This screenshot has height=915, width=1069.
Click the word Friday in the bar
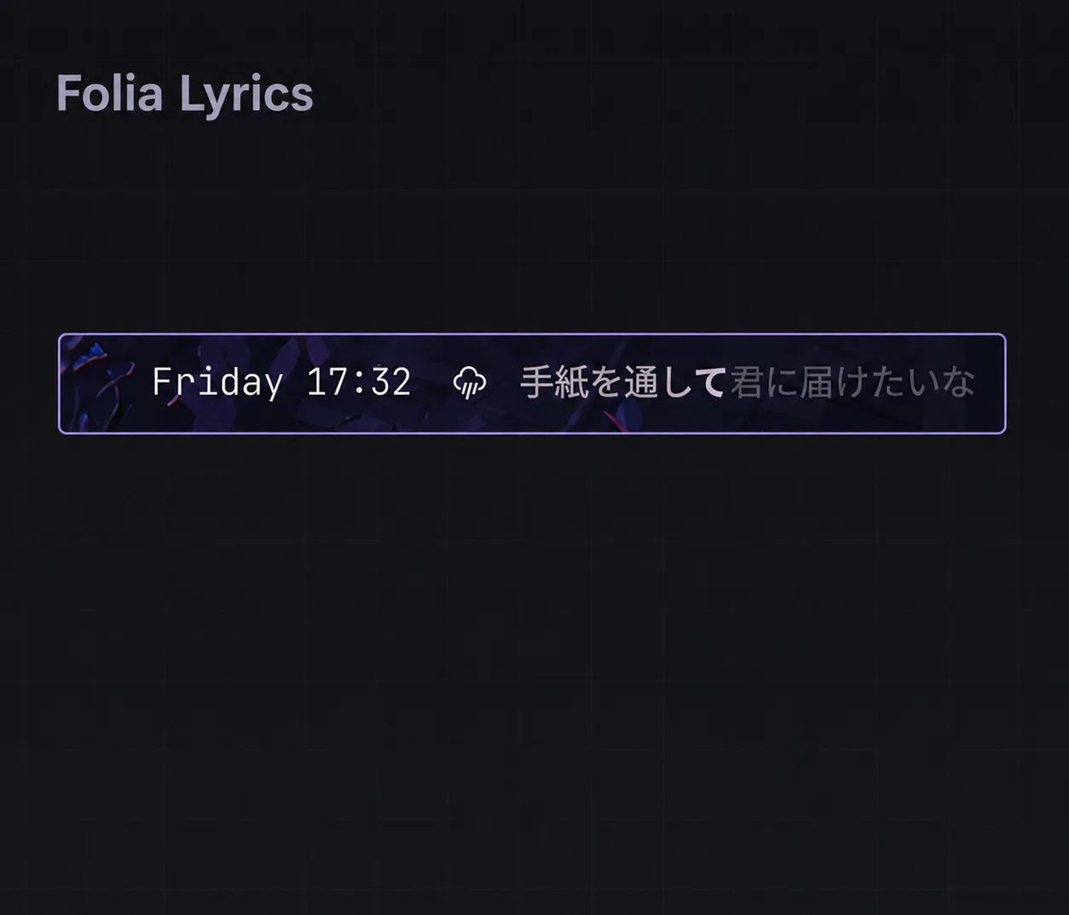pos(217,382)
